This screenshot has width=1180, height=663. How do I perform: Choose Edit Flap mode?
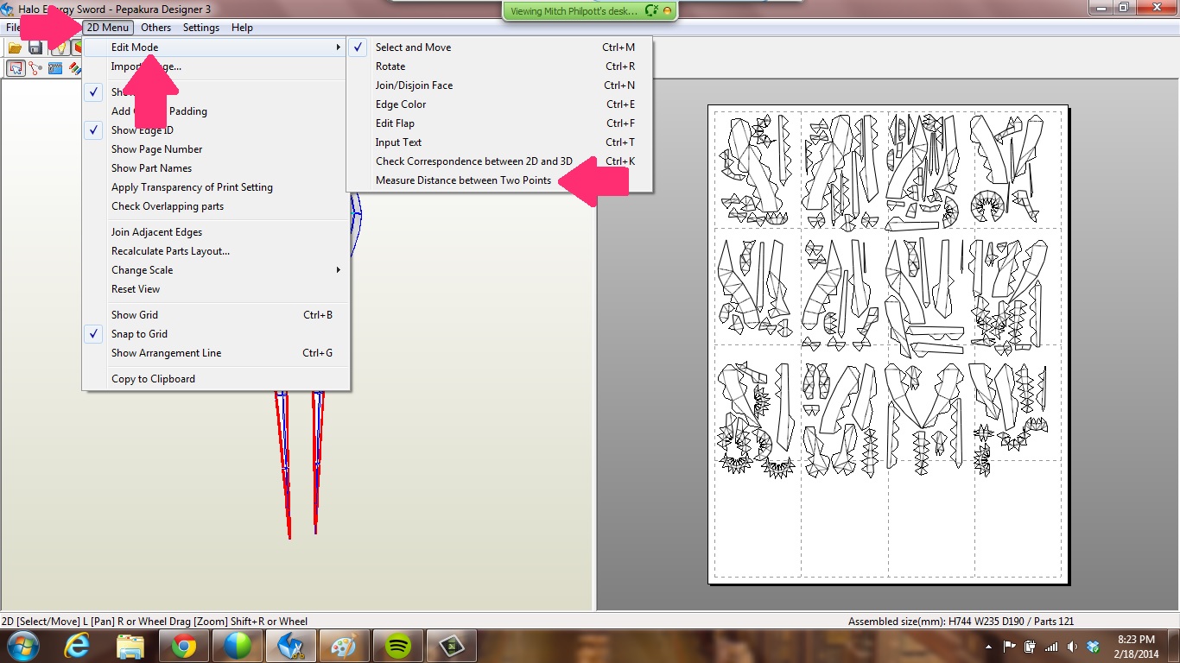tap(499, 123)
